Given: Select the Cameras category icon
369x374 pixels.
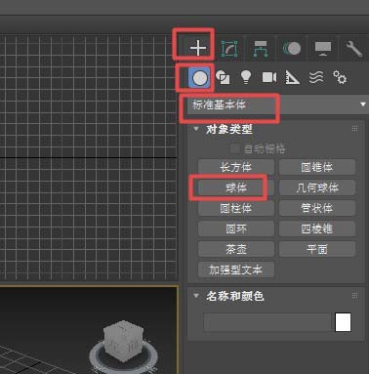Looking at the screenshot, I should coord(269,77).
